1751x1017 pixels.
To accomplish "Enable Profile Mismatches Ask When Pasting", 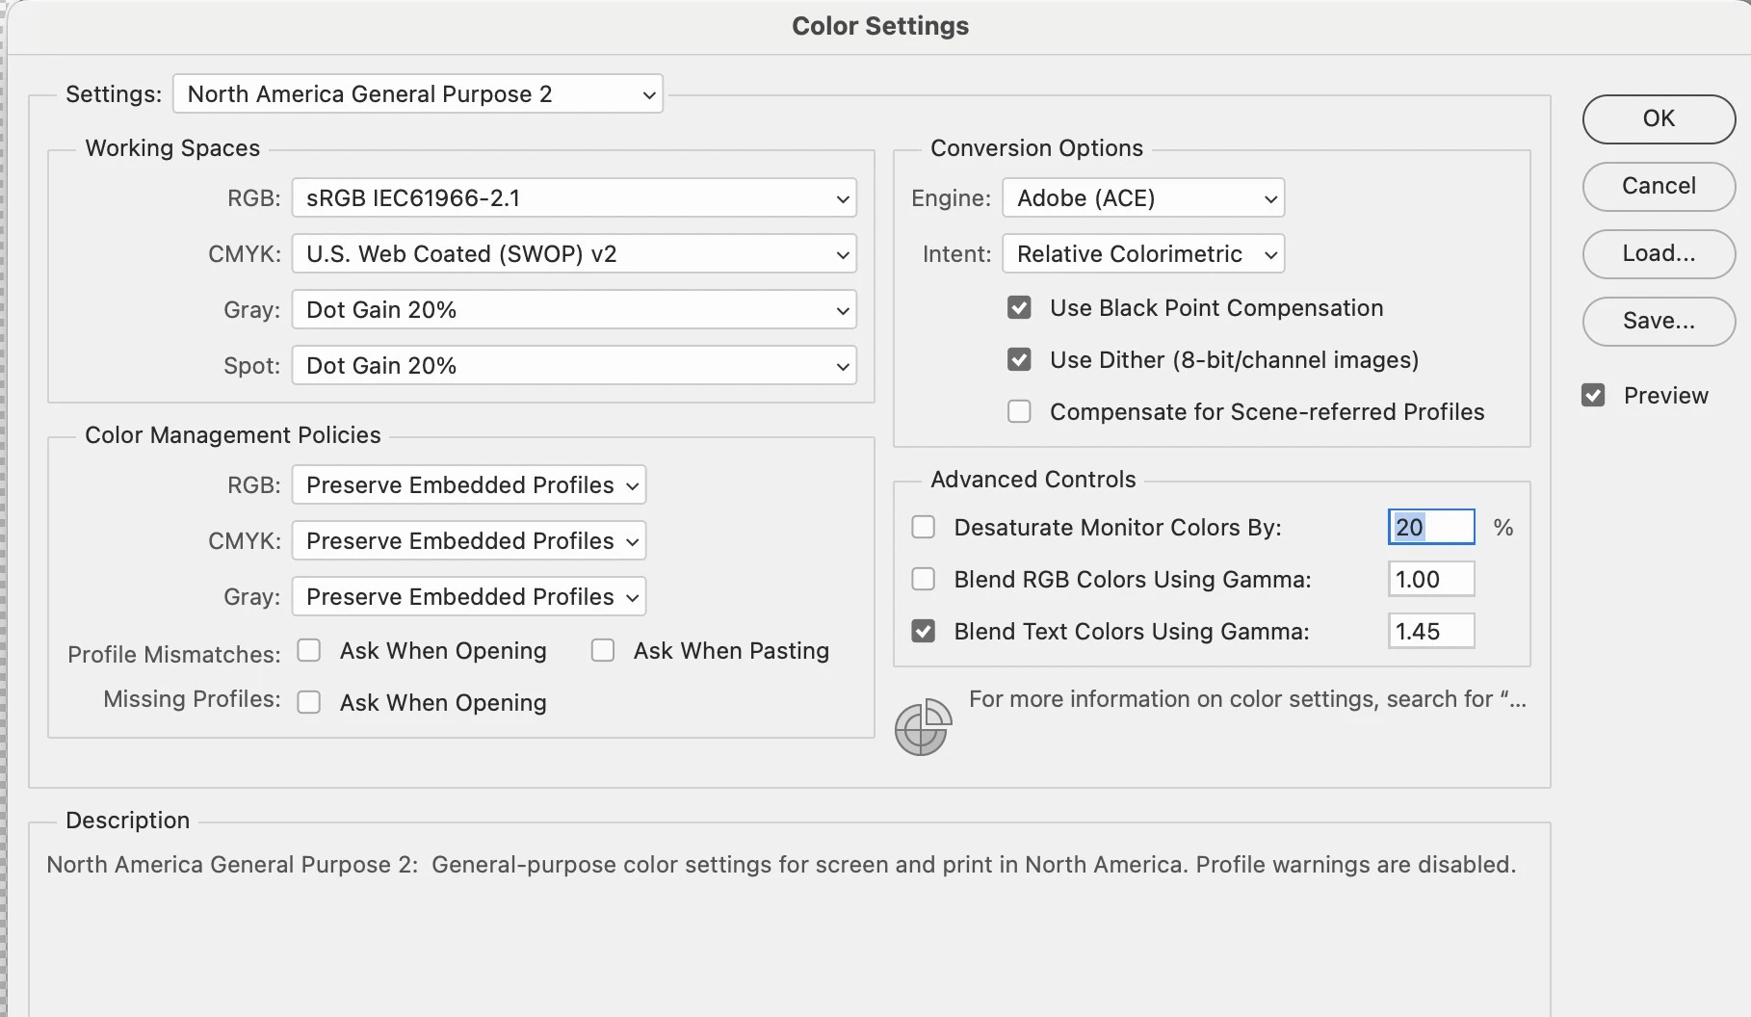I will 603,651.
